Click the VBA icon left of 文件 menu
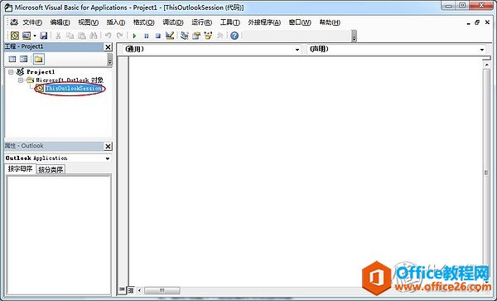This screenshot has height=301, width=497. click(x=14, y=22)
